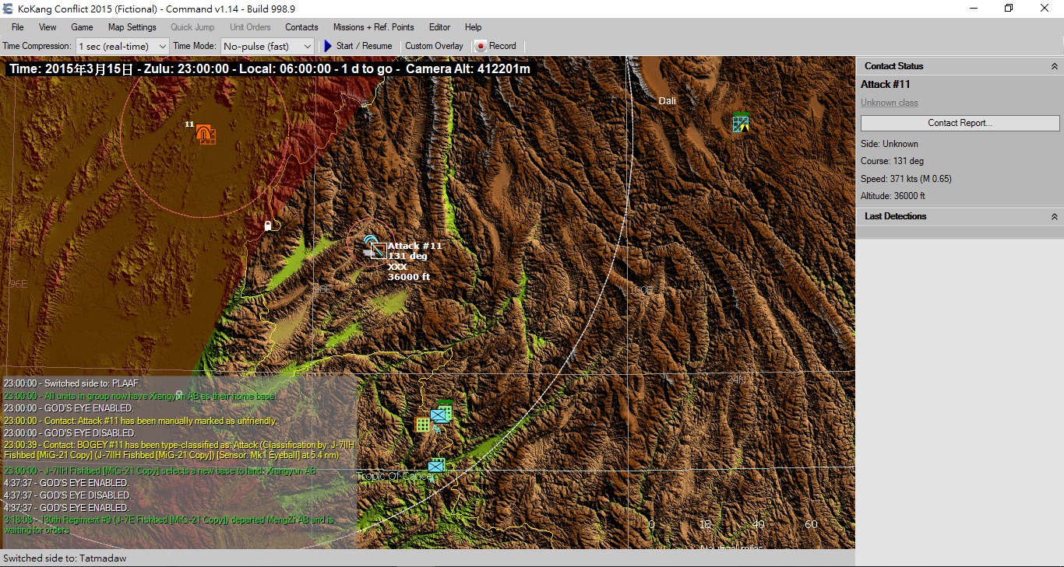
Task: Click the Altitude: 36000 ft value
Action: (893, 196)
